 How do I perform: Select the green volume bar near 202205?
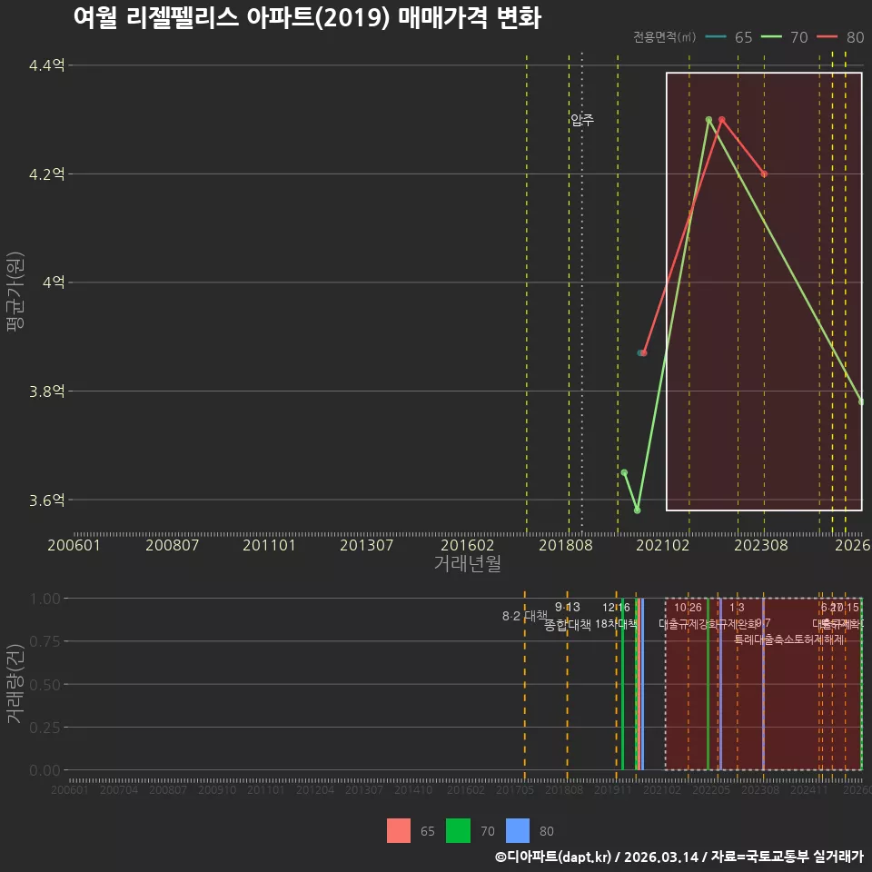[x=708, y=684]
